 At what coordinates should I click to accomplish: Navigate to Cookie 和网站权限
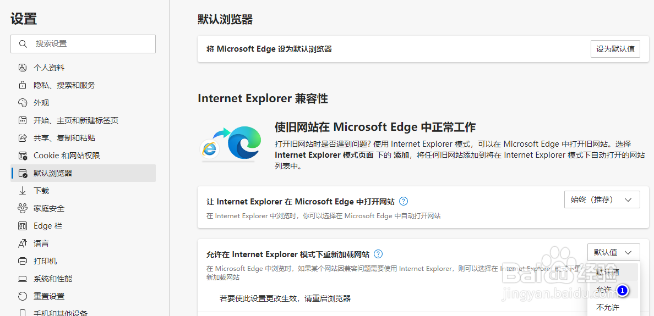pyautogui.click(x=83, y=156)
